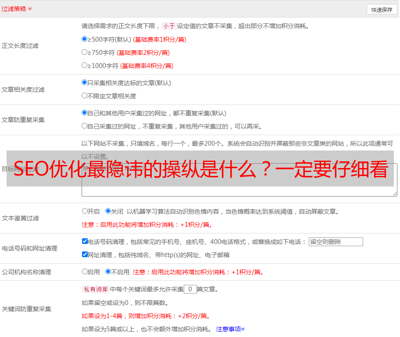
Task: Select 不启用 for 公司机构名称清理
Action: coord(108,271)
